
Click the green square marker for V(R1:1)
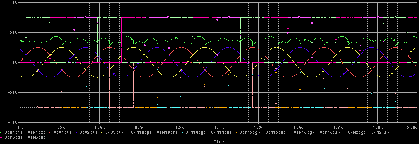point(2,132)
